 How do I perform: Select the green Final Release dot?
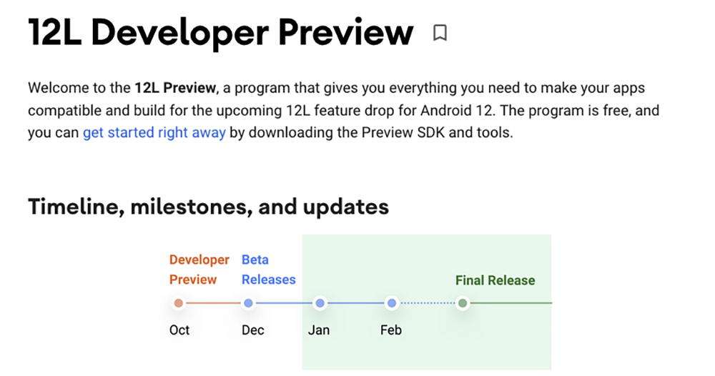click(463, 303)
